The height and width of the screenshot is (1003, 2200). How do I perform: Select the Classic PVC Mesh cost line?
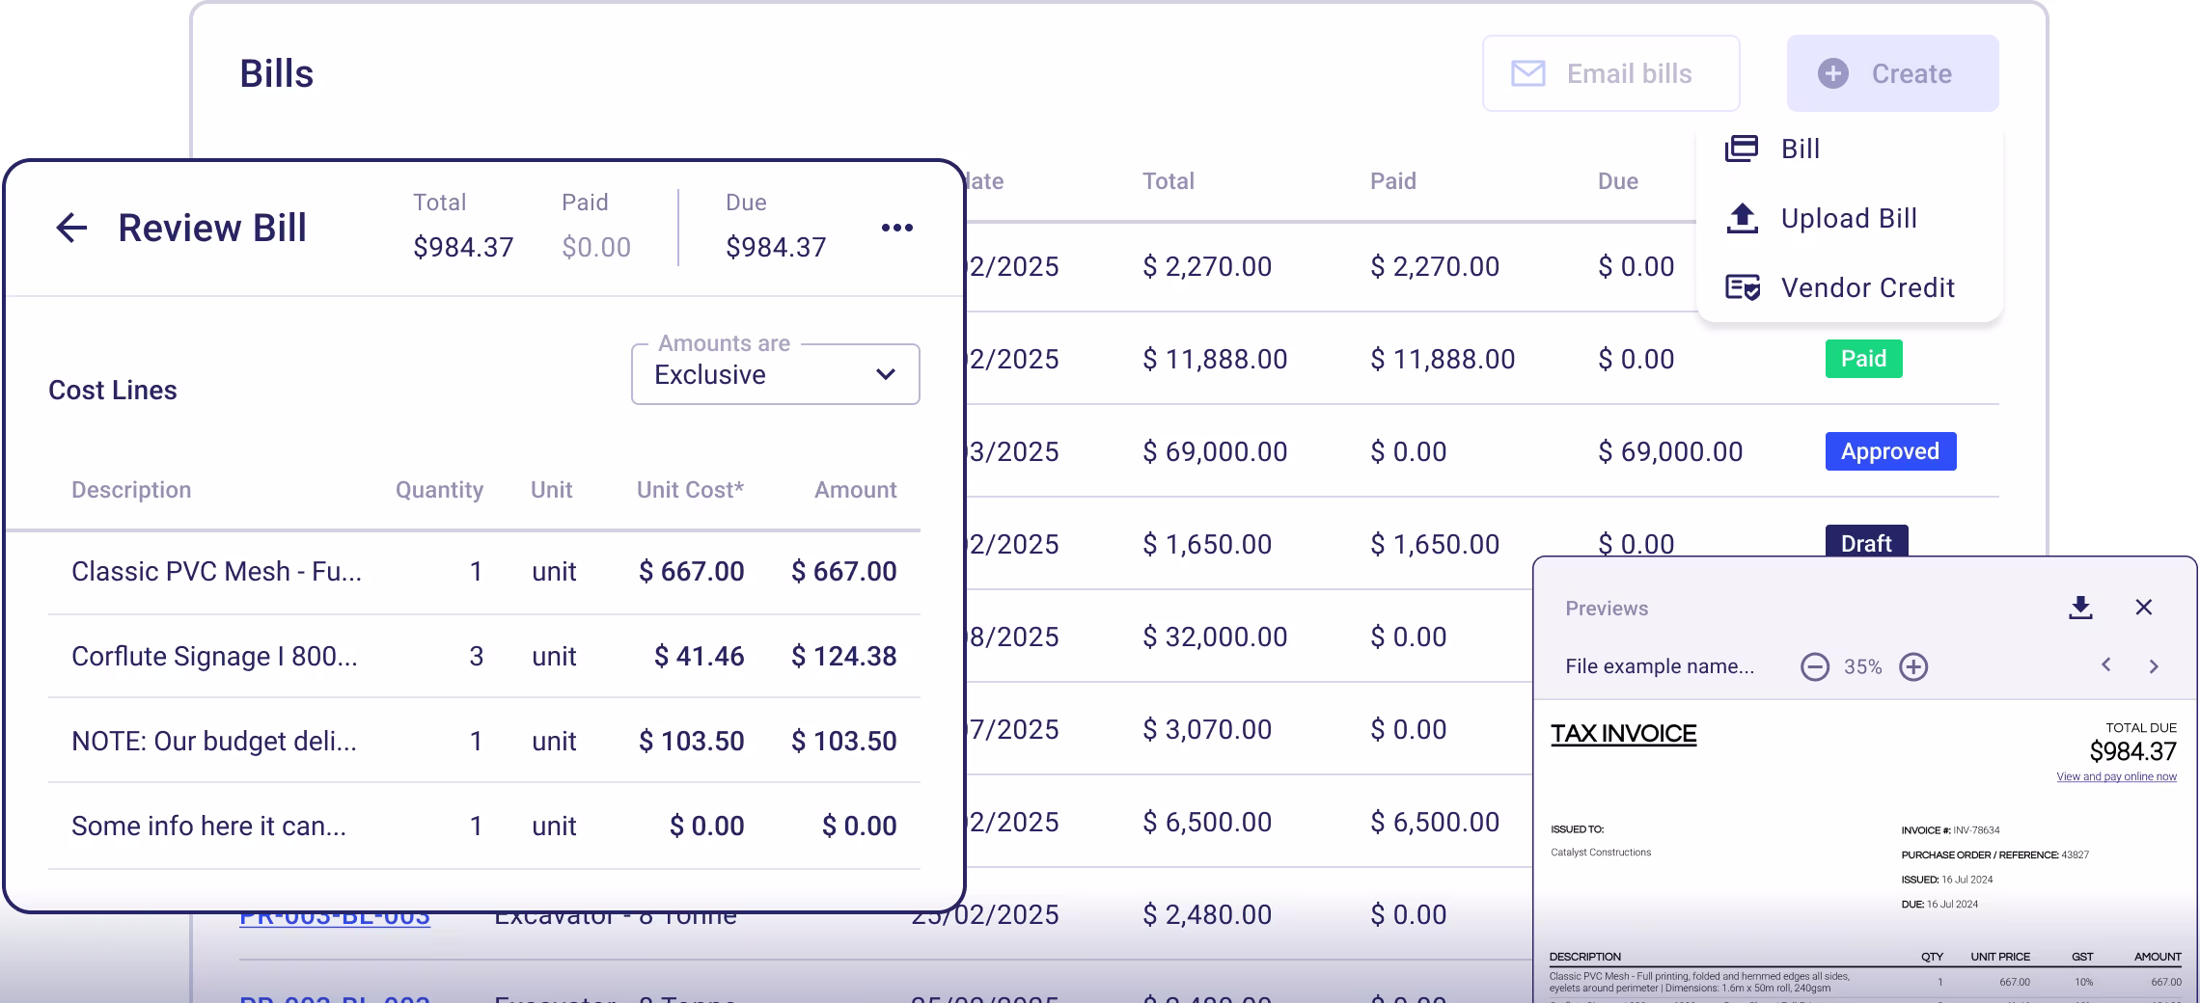point(484,572)
